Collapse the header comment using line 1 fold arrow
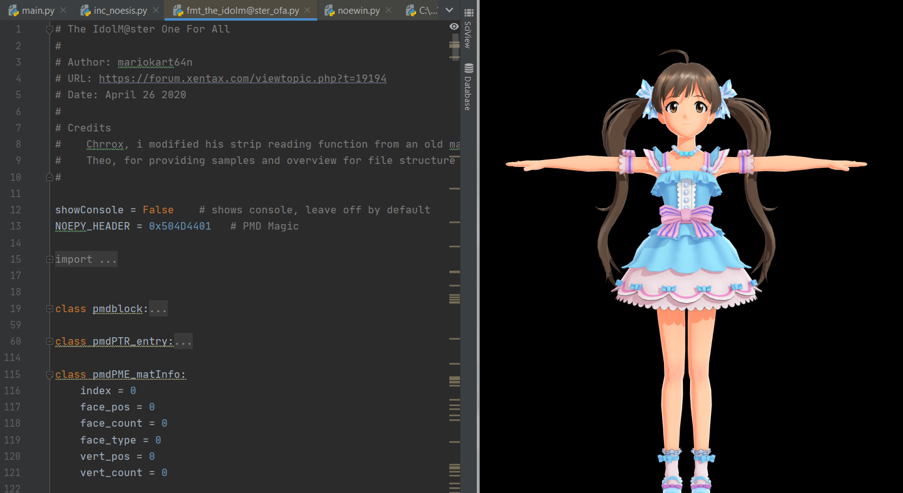The image size is (903, 493). pyautogui.click(x=48, y=28)
